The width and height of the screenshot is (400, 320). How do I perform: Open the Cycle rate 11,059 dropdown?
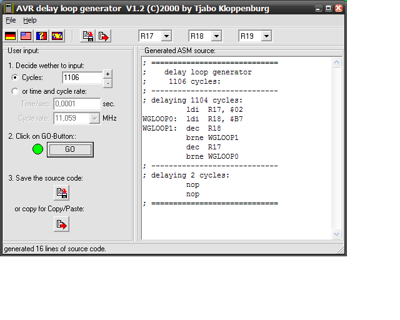point(94,118)
